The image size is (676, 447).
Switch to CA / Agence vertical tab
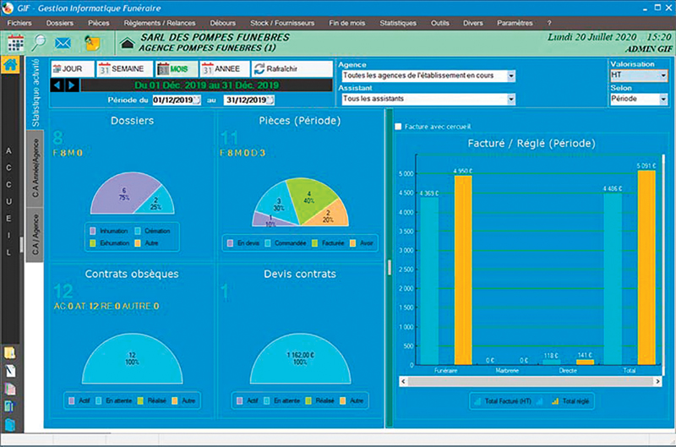35,235
